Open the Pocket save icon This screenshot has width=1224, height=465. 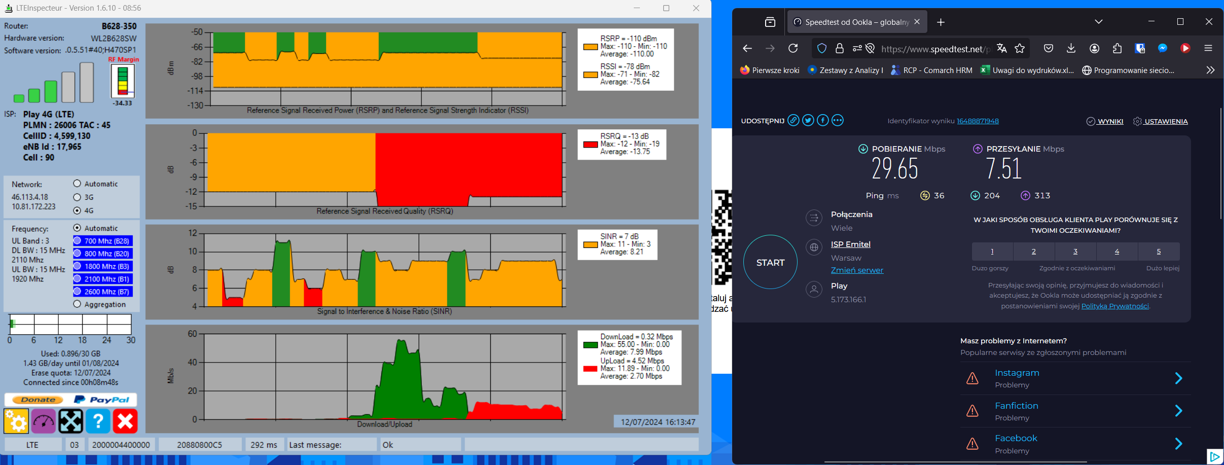pyautogui.click(x=1049, y=48)
